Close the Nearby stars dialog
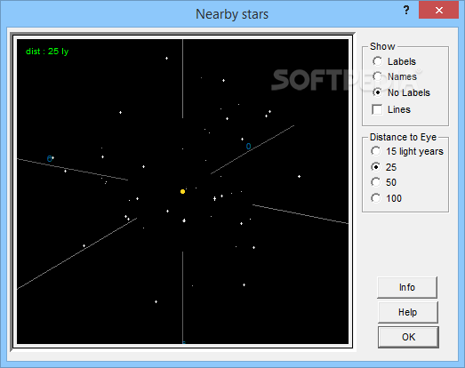Image resolution: width=465 pixels, height=368 pixels. point(439,10)
